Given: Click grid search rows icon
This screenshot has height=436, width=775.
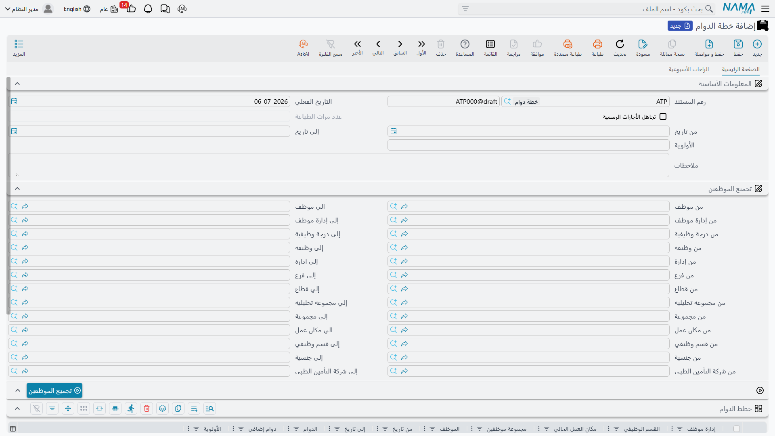Looking at the screenshot, I should (209, 409).
